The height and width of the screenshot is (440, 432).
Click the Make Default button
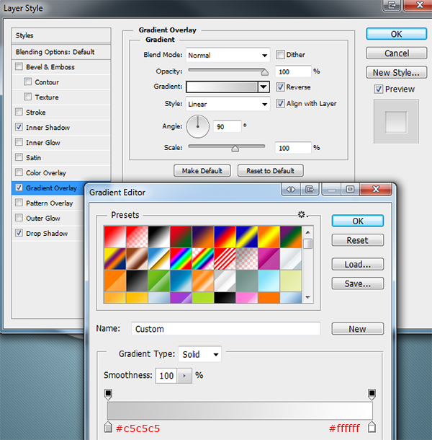pyautogui.click(x=202, y=171)
